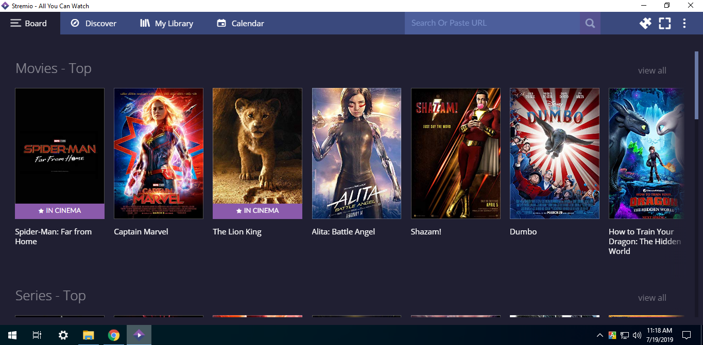The width and height of the screenshot is (703, 345).
Task: Open How to Train Your Dragon poster
Action: [x=646, y=153]
